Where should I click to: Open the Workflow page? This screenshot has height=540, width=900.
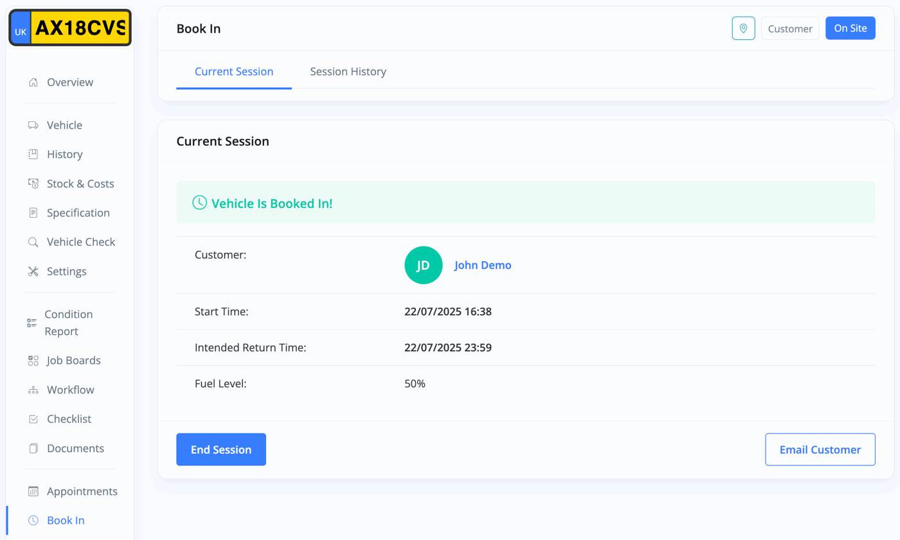click(x=70, y=390)
